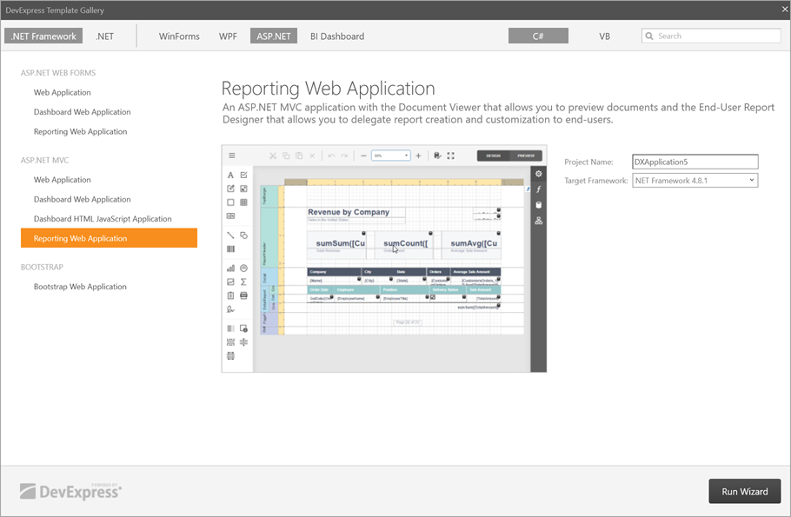Select Bootstrap Web Application template
Screen dimensions: 791x517
pyautogui.click(x=80, y=287)
